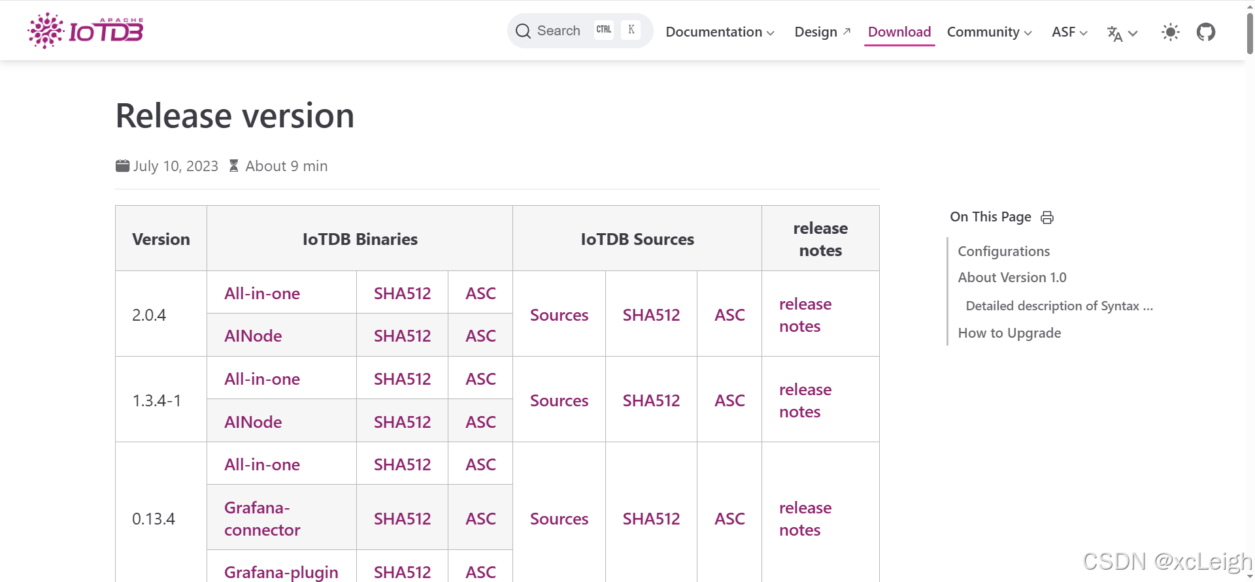Expand the Documentation dropdown menu

(x=720, y=32)
